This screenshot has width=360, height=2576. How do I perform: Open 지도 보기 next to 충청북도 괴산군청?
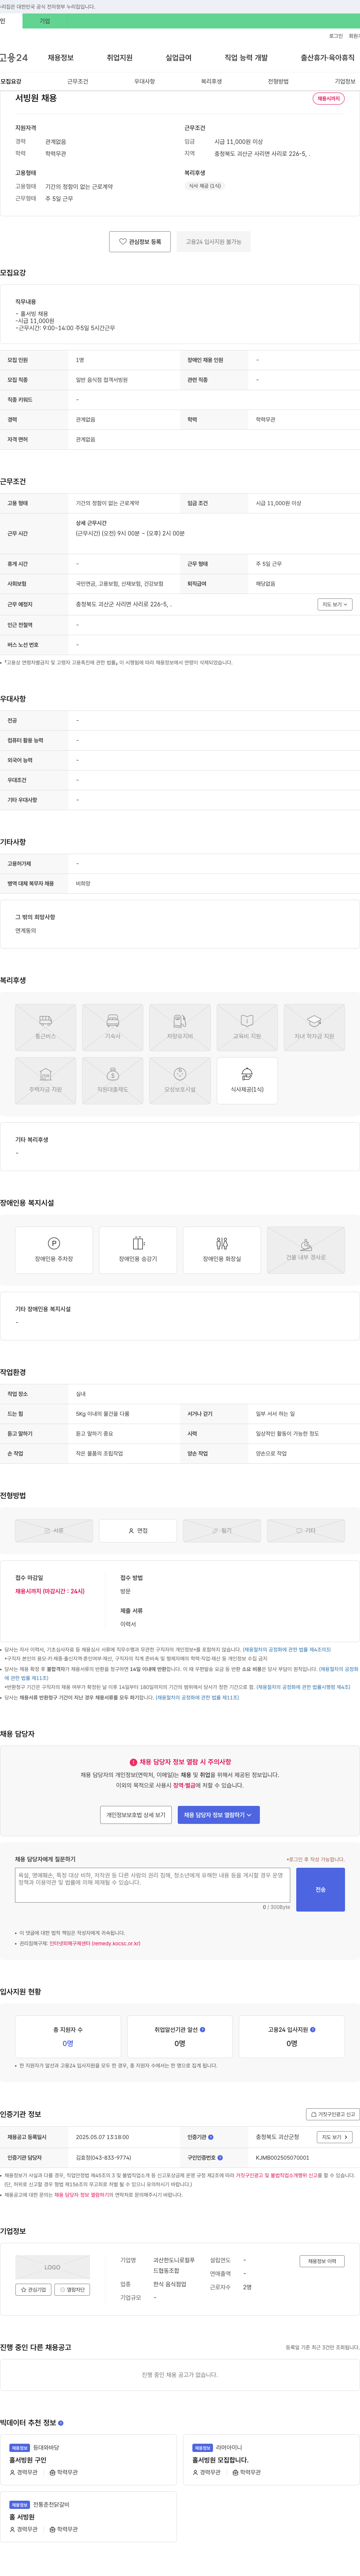point(335,2137)
